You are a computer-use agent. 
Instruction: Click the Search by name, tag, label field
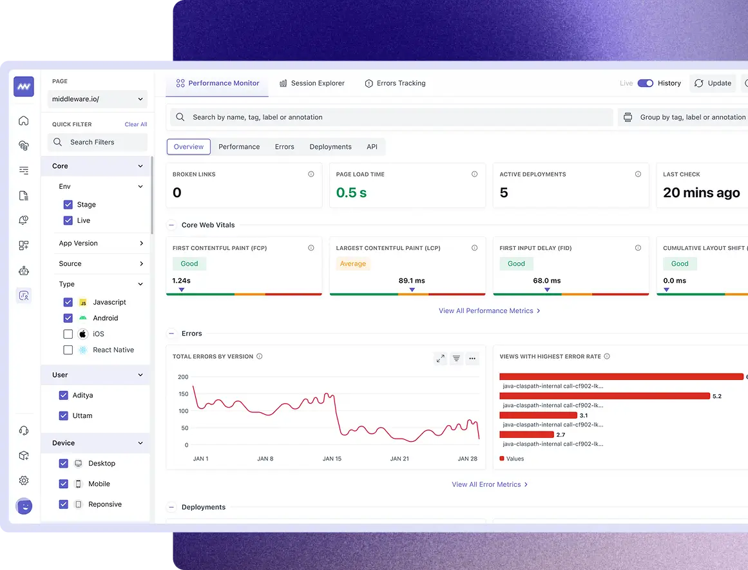tap(392, 117)
